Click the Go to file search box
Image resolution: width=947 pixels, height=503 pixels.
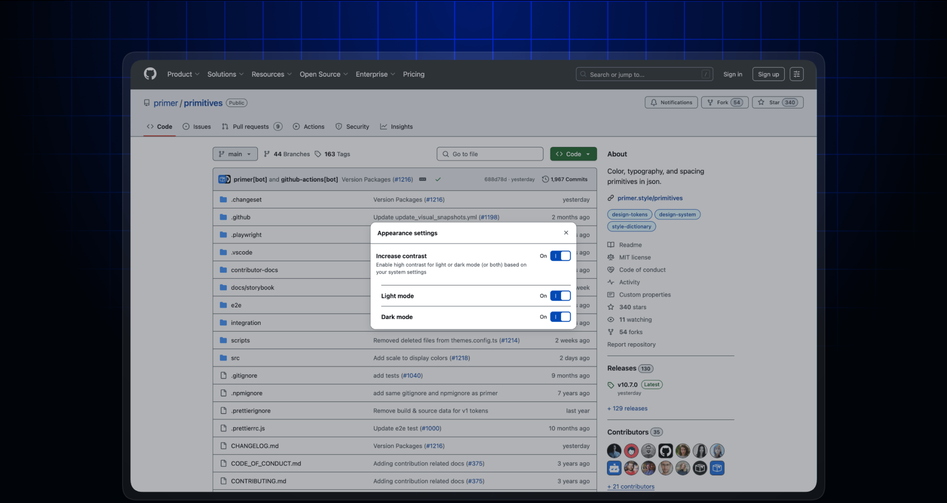[x=490, y=154]
